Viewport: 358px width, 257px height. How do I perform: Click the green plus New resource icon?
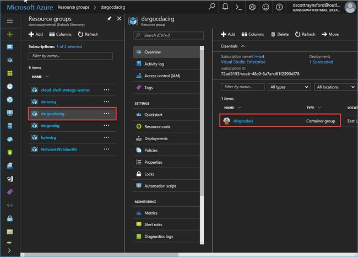point(10,34)
